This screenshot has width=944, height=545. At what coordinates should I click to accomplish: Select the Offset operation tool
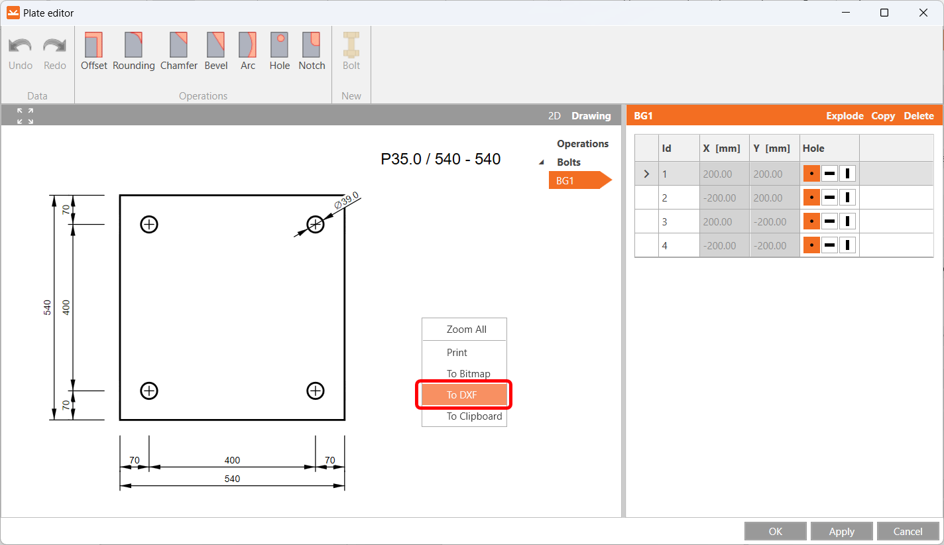(x=93, y=52)
